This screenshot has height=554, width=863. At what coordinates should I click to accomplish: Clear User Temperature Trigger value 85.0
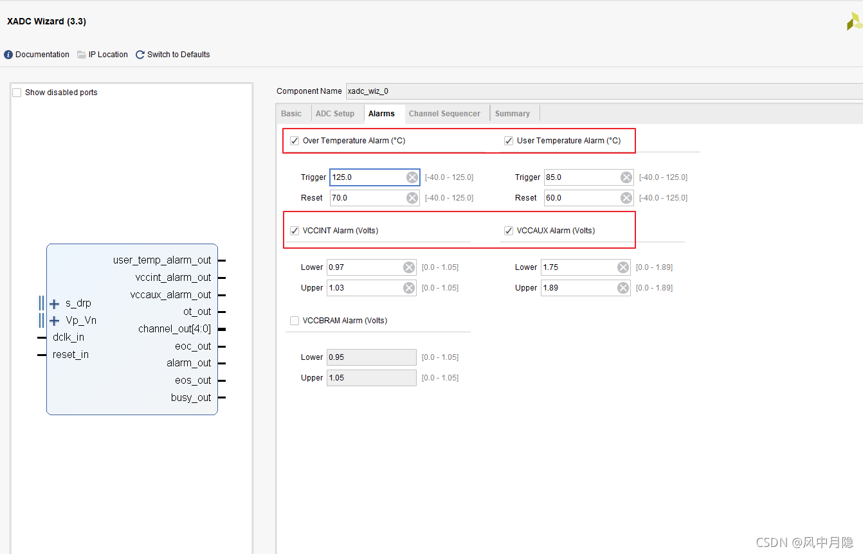626,177
